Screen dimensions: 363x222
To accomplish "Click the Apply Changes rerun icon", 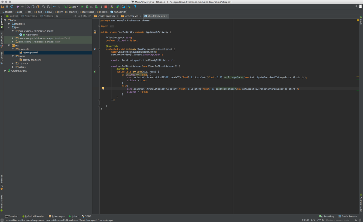I will (101, 7).
